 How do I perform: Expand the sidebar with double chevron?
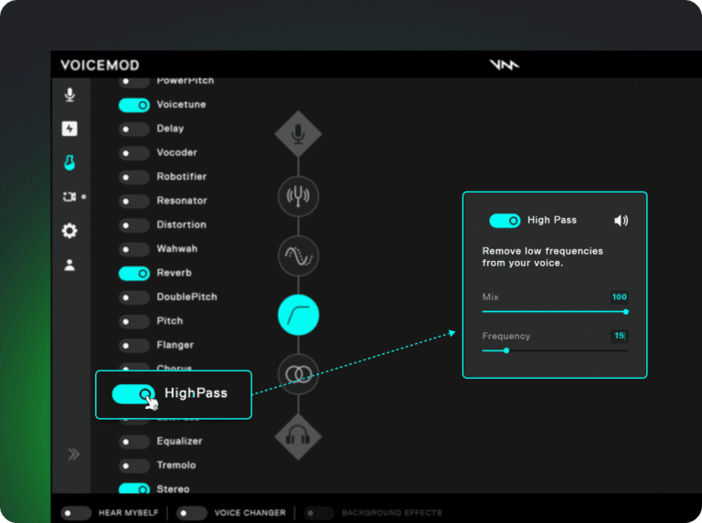coord(72,454)
